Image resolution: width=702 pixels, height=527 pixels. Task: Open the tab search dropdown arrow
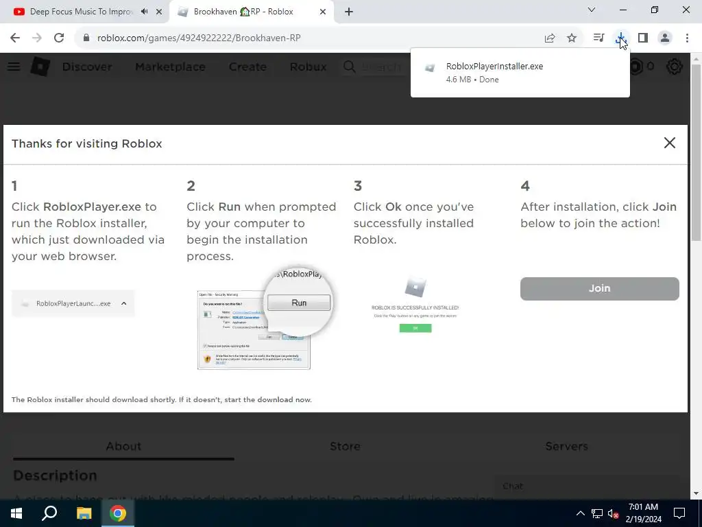(592, 10)
